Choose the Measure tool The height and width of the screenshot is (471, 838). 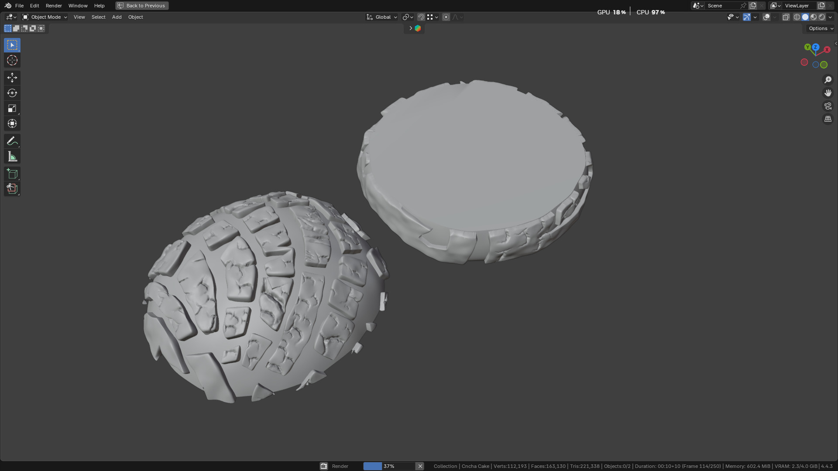tap(12, 157)
